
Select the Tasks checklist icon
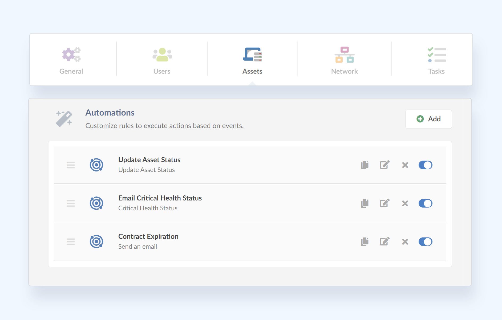pyautogui.click(x=436, y=55)
